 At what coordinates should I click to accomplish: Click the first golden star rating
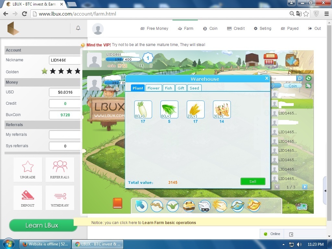[44, 71]
